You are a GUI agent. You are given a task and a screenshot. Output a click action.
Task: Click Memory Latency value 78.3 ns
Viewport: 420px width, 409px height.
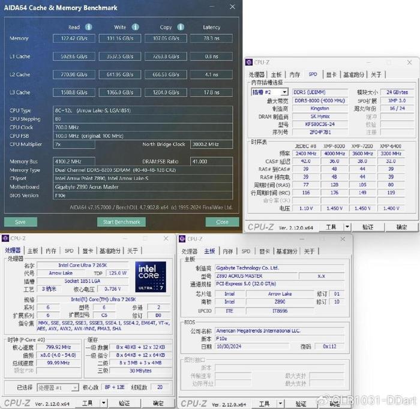point(211,38)
